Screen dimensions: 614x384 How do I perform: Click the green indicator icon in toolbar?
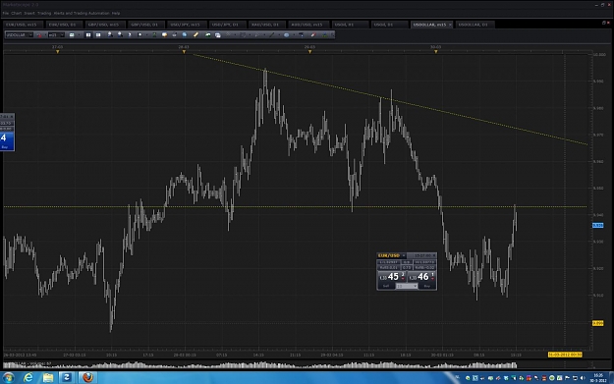pos(154,34)
